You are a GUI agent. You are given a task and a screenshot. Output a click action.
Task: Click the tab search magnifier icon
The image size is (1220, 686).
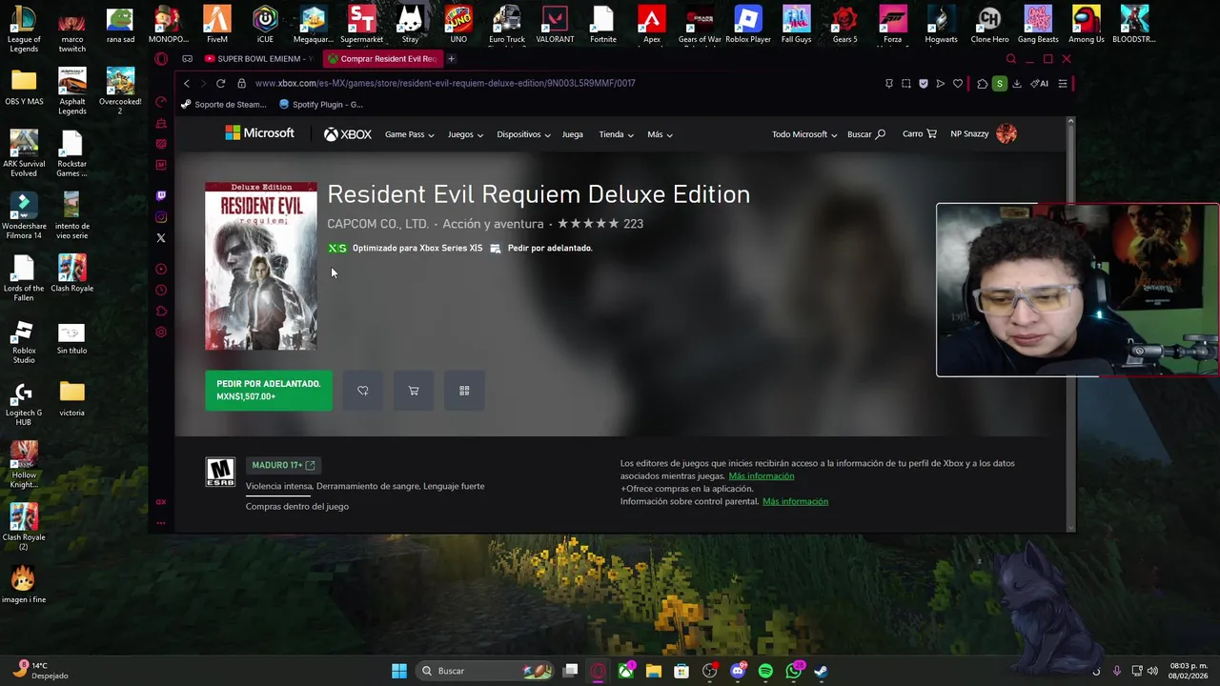pyautogui.click(x=1011, y=59)
